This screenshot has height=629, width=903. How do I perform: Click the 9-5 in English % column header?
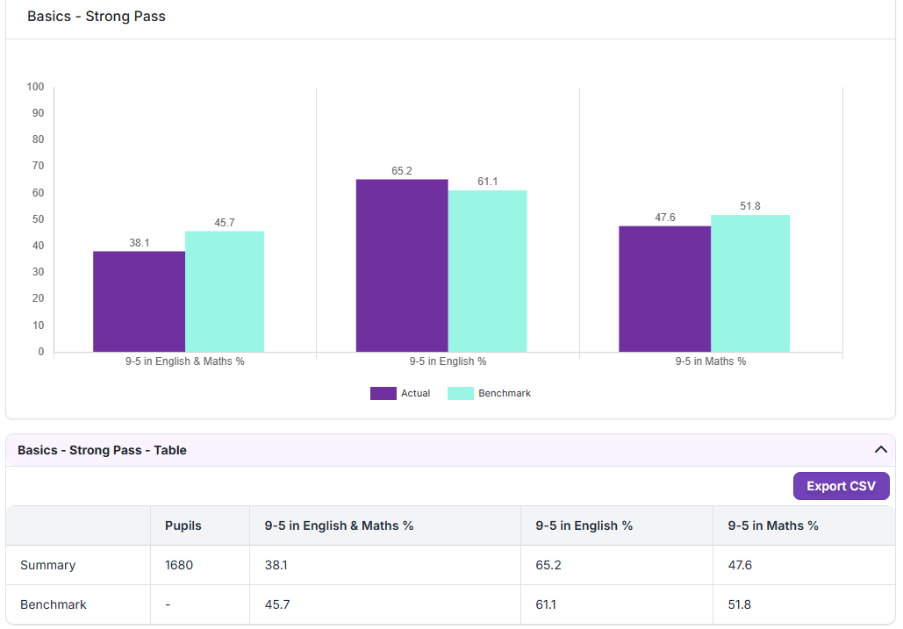coord(584,525)
